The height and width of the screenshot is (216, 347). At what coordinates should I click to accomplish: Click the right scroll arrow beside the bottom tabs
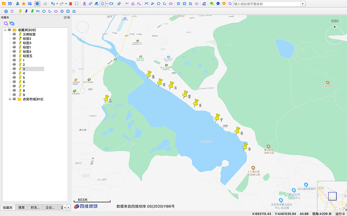tap(68, 207)
